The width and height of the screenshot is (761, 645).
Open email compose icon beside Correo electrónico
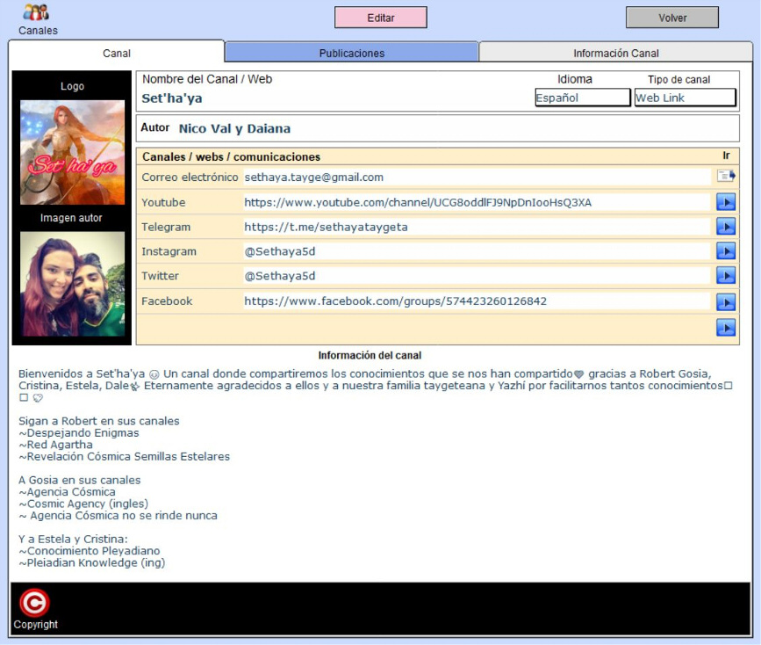click(x=725, y=177)
